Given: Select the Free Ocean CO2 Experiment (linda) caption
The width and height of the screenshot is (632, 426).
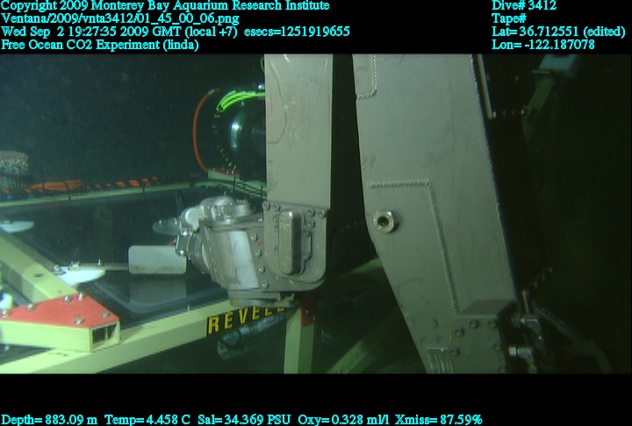Looking at the screenshot, I should [100, 45].
